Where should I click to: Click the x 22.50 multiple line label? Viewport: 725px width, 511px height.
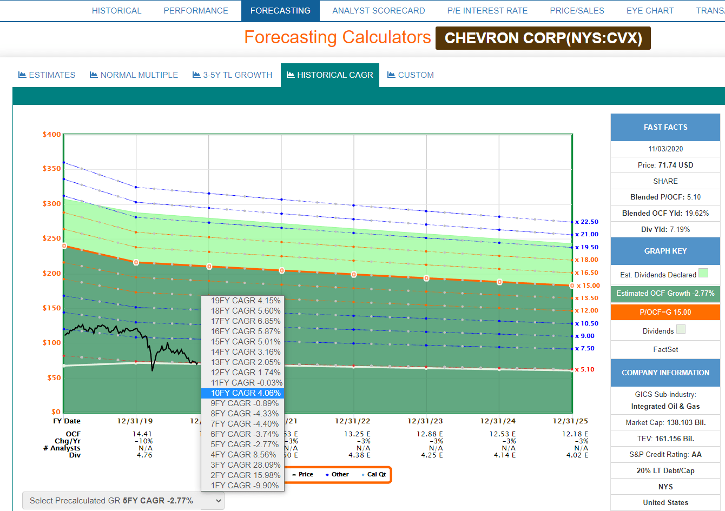click(586, 222)
